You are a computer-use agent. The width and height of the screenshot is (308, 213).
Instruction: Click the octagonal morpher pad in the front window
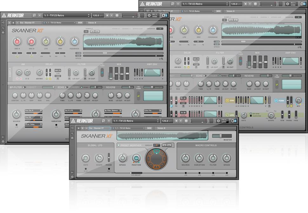click(x=156, y=159)
